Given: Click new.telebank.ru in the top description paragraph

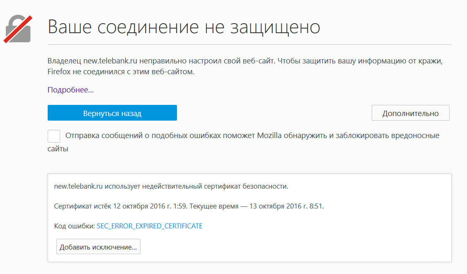Looking at the screenshot, I should [x=110, y=61].
